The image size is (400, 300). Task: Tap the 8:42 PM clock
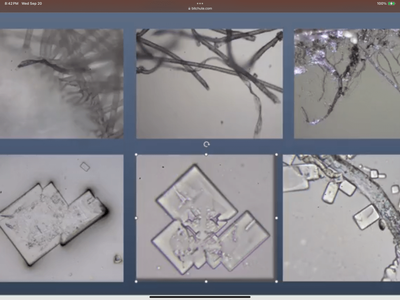point(11,4)
